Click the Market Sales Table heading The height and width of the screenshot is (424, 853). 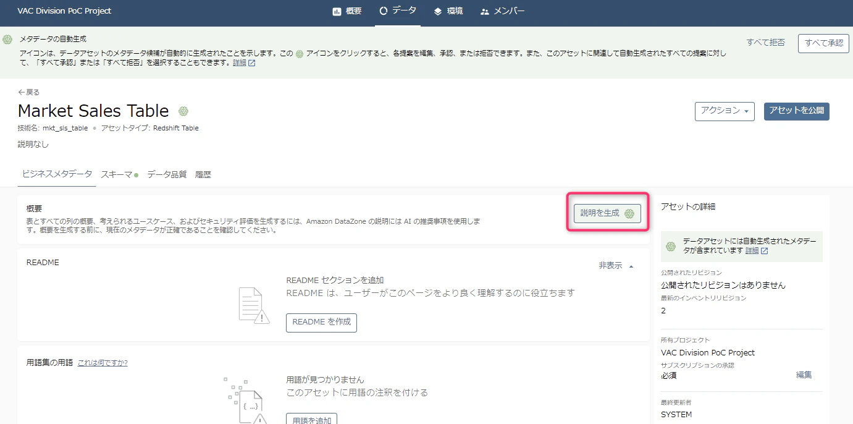[x=93, y=111]
